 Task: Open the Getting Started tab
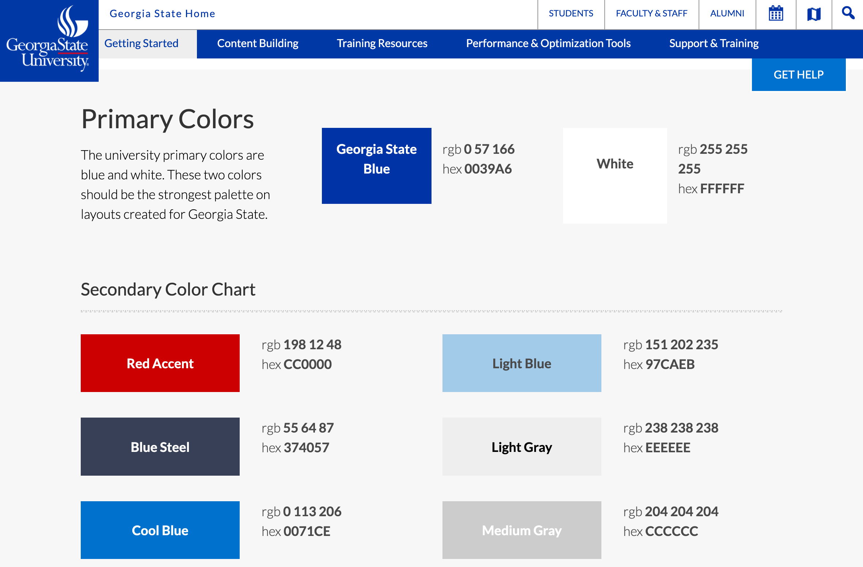pos(141,43)
